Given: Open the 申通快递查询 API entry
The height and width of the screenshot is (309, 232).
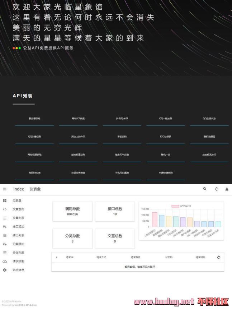Looking at the screenshot, I should tap(166, 173).
